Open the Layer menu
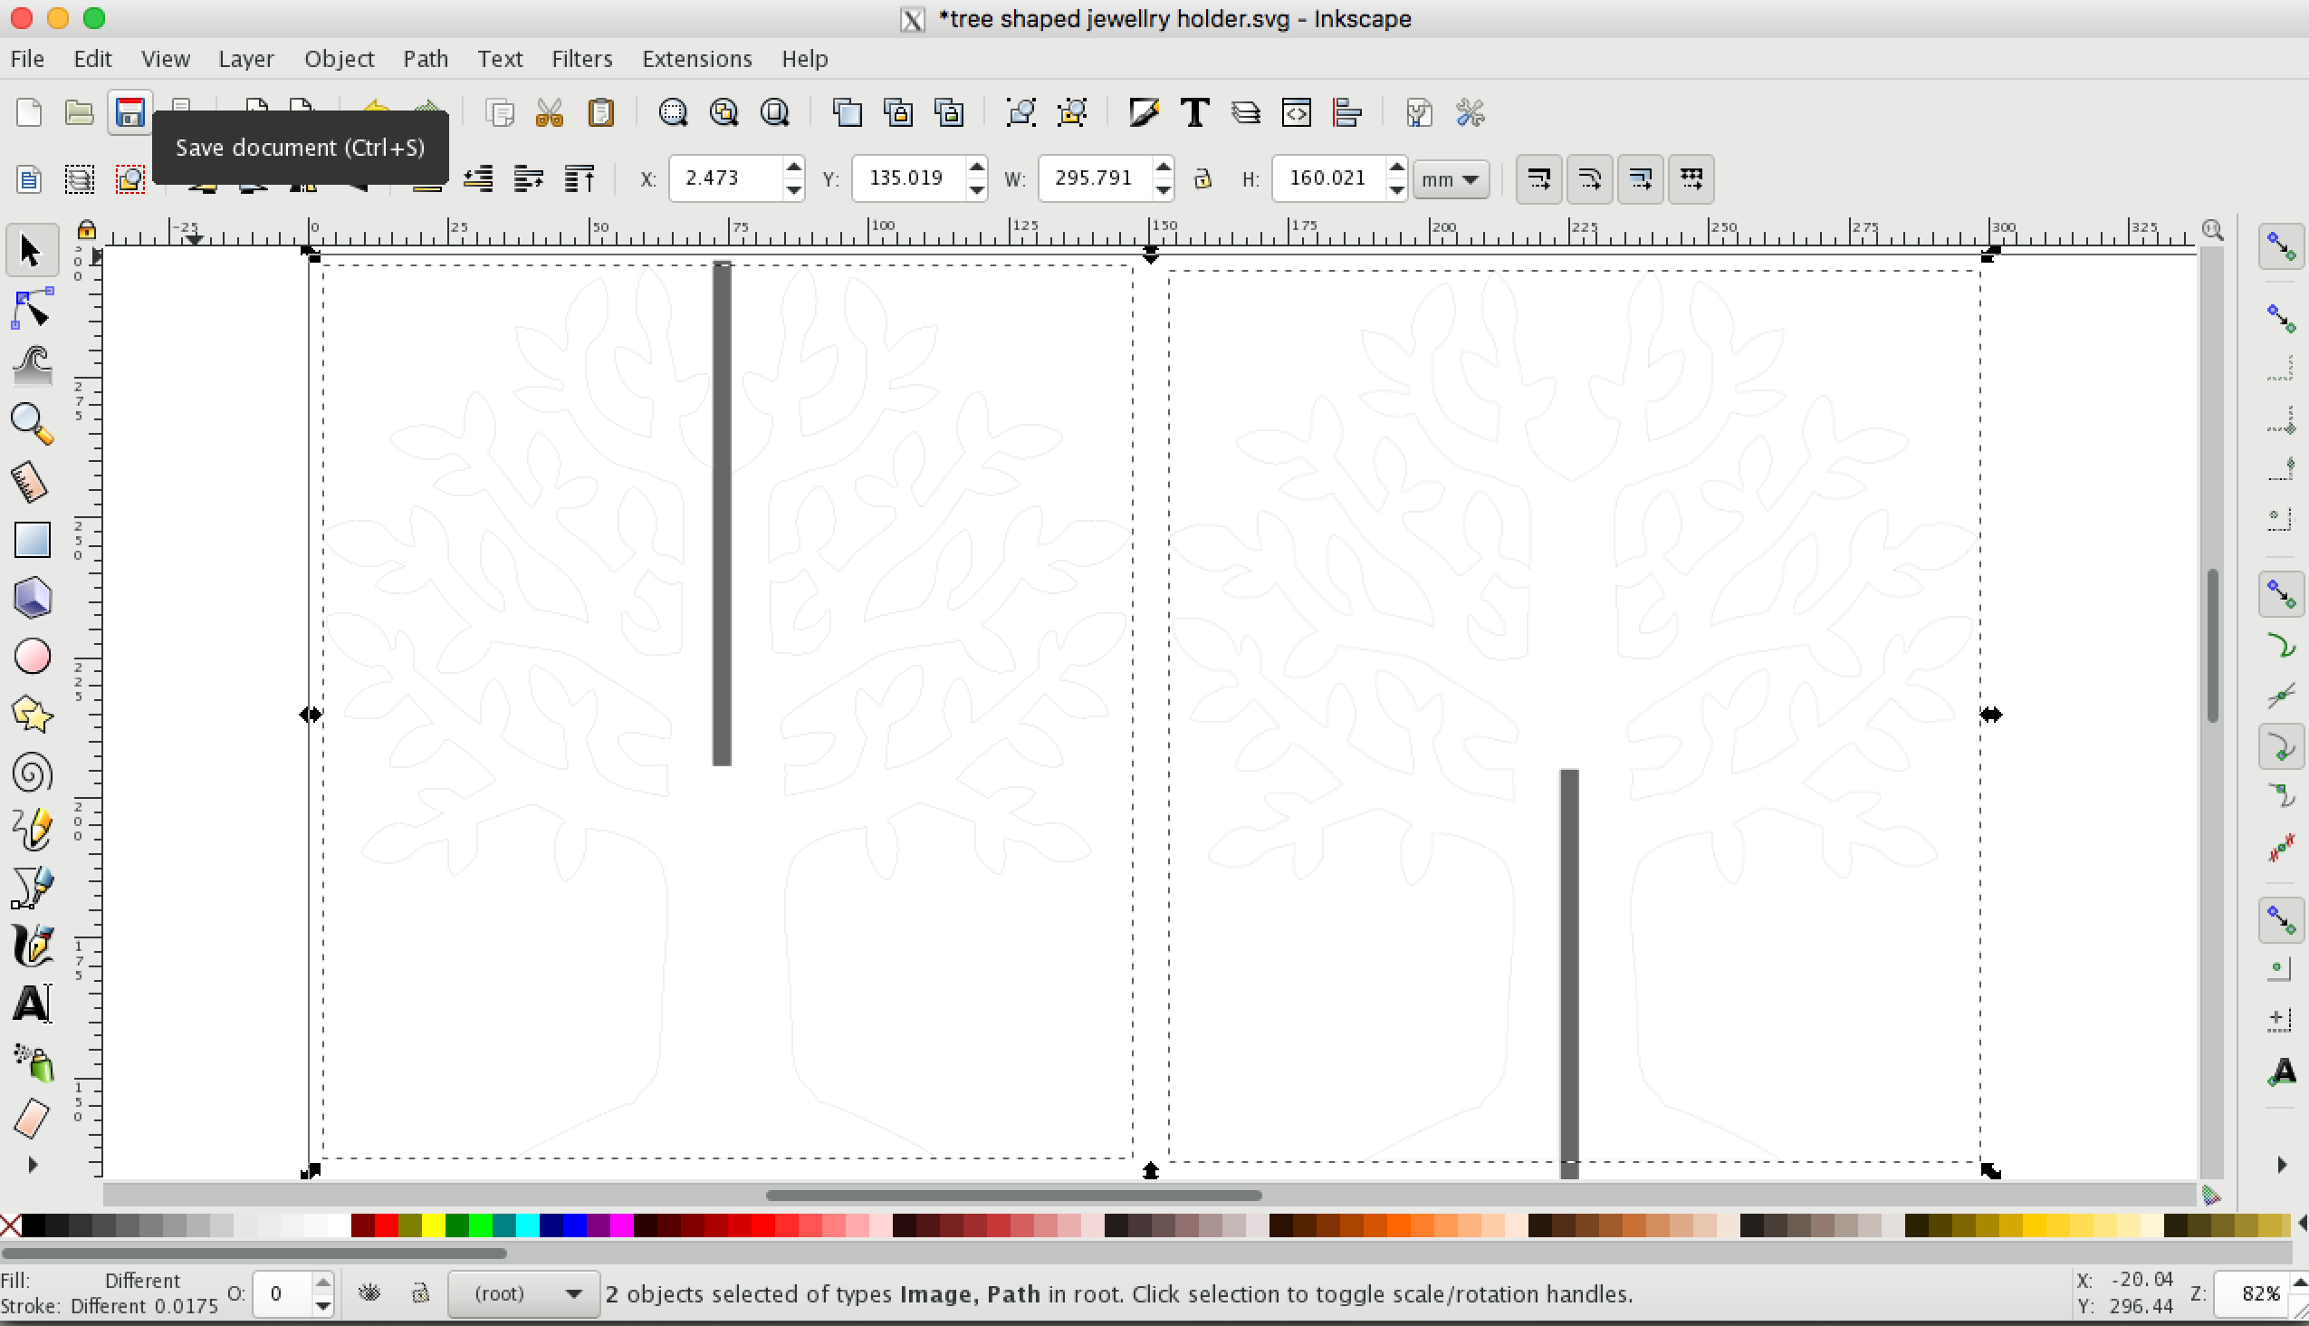Image resolution: width=2309 pixels, height=1326 pixels. [x=245, y=59]
